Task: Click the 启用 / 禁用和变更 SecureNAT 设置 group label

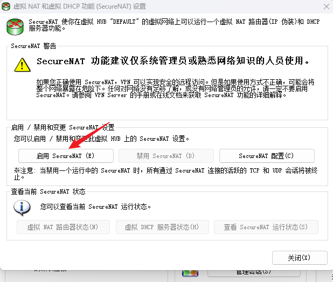Action: click(63, 127)
